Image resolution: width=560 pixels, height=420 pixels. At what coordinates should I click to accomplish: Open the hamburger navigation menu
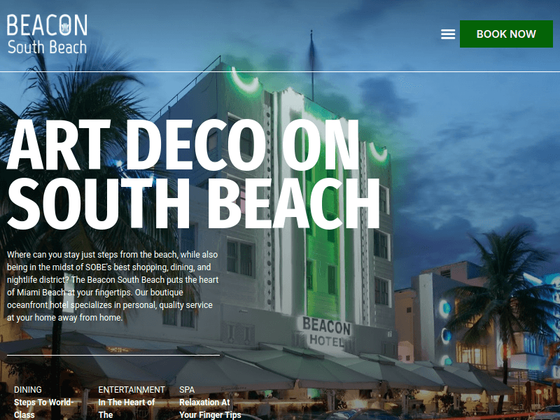tap(448, 34)
